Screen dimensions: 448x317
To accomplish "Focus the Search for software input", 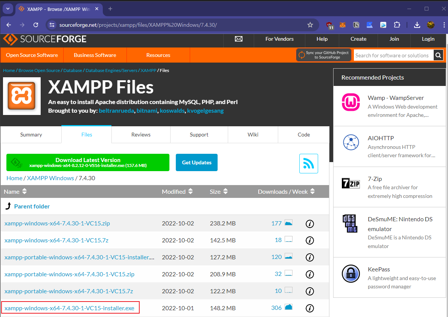I will [x=393, y=55].
